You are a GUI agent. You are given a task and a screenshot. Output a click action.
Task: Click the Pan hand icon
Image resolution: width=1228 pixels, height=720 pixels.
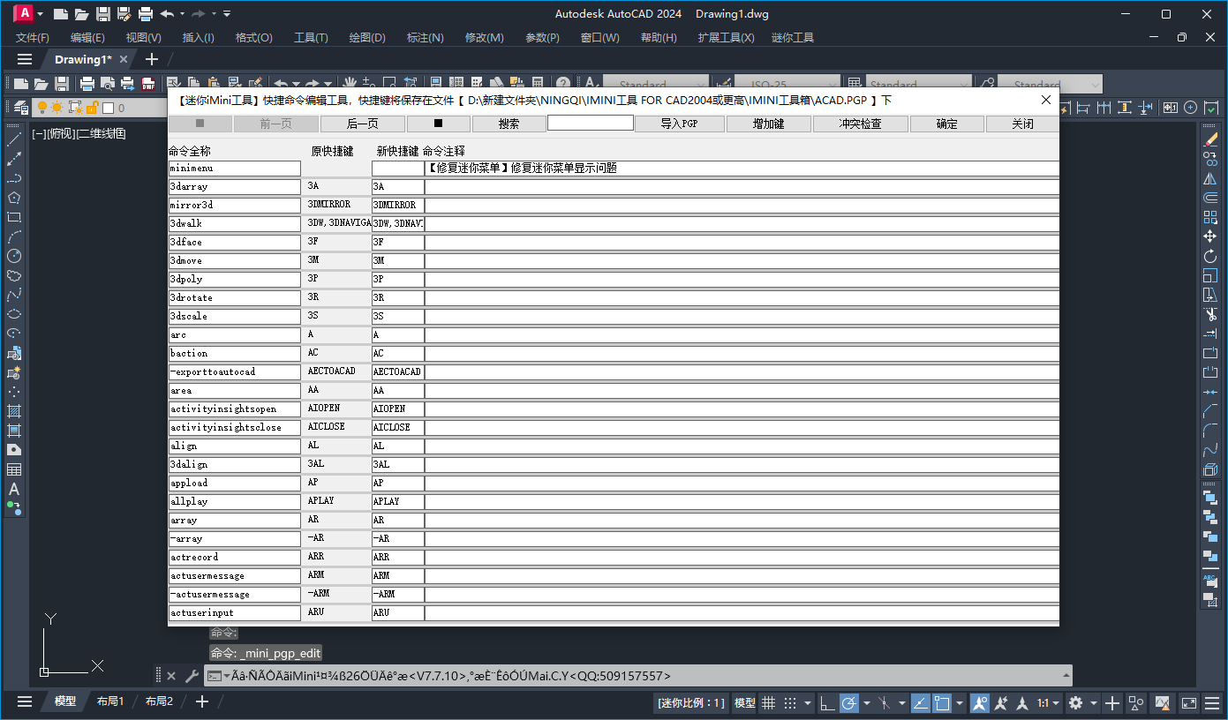[x=350, y=84]
